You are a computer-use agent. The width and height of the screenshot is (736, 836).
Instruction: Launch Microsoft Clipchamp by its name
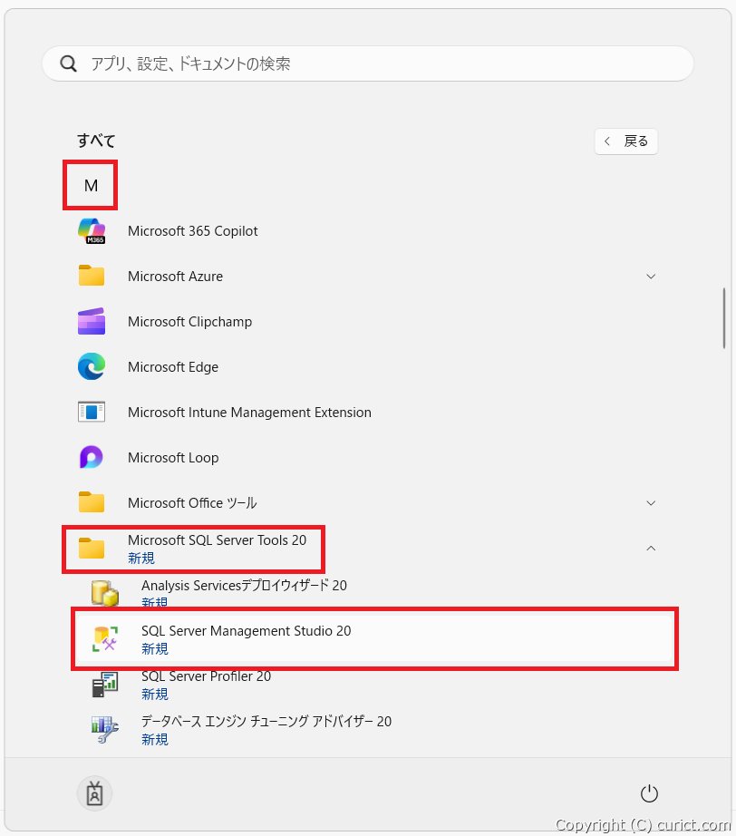(189, 322)
